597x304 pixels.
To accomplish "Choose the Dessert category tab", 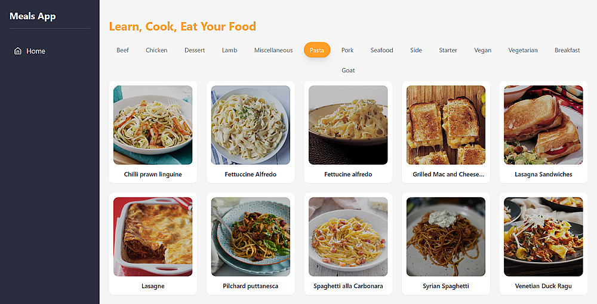I will [x=195, y=50].
